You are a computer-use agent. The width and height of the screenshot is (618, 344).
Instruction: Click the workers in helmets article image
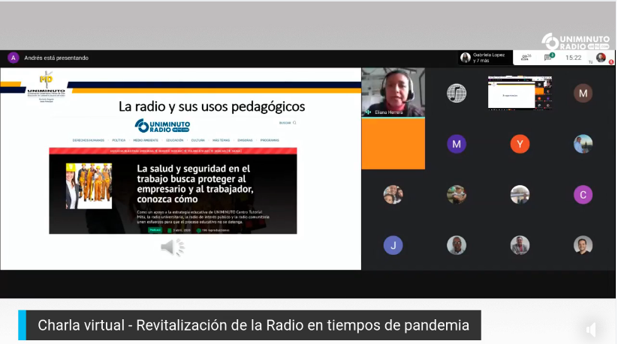89,186
